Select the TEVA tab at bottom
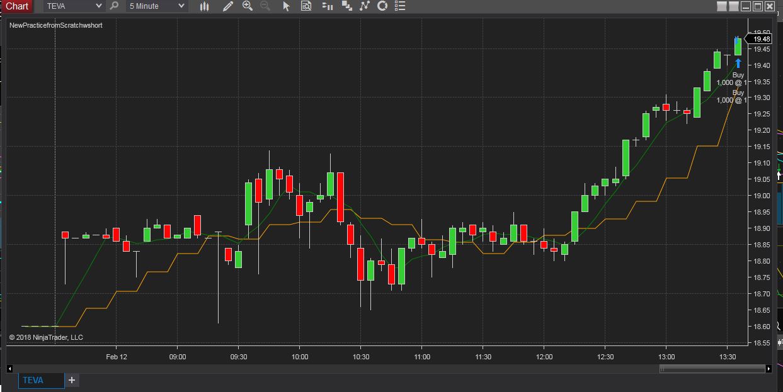Screen dimensions: 783x392 pos(41,380)
